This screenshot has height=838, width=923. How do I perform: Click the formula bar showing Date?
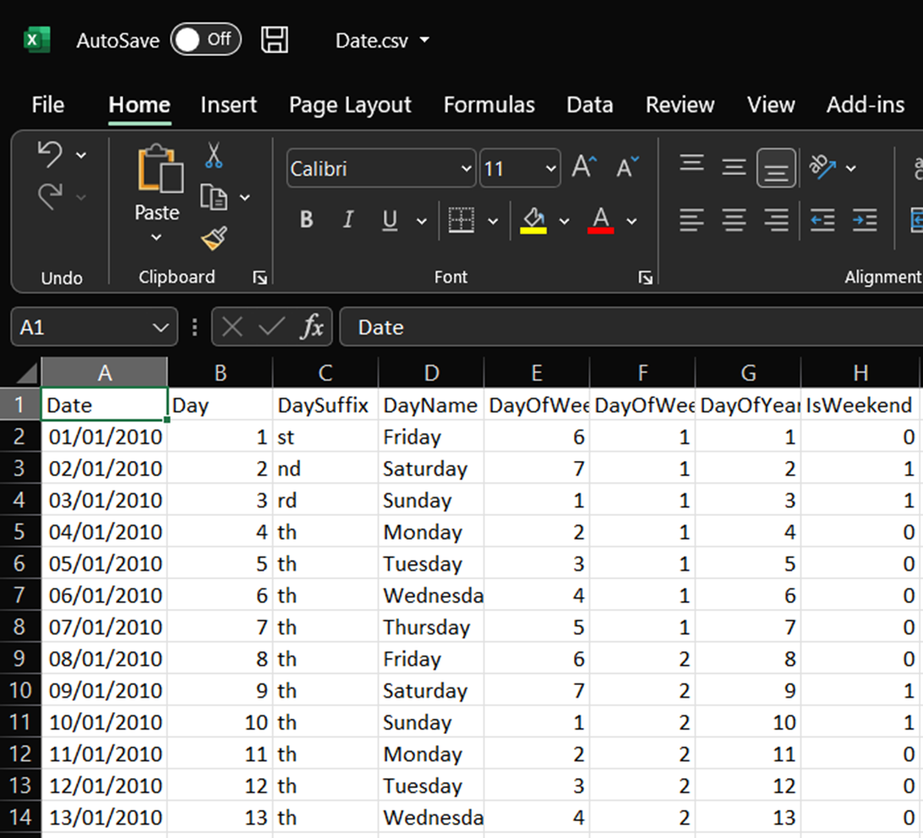click(631, 327)
